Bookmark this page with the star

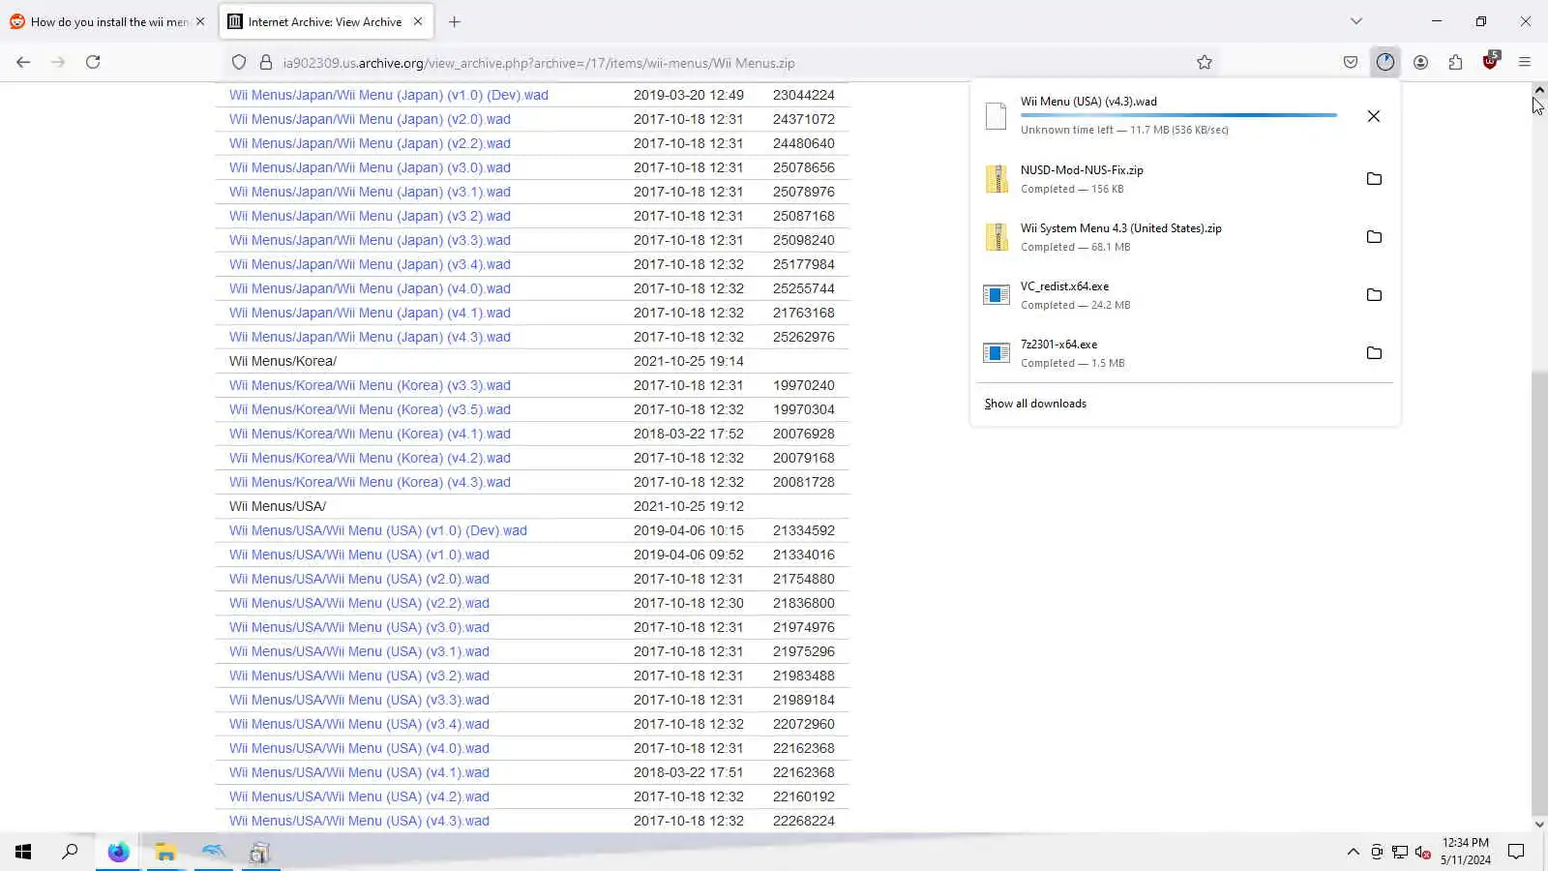[1205, 62]
